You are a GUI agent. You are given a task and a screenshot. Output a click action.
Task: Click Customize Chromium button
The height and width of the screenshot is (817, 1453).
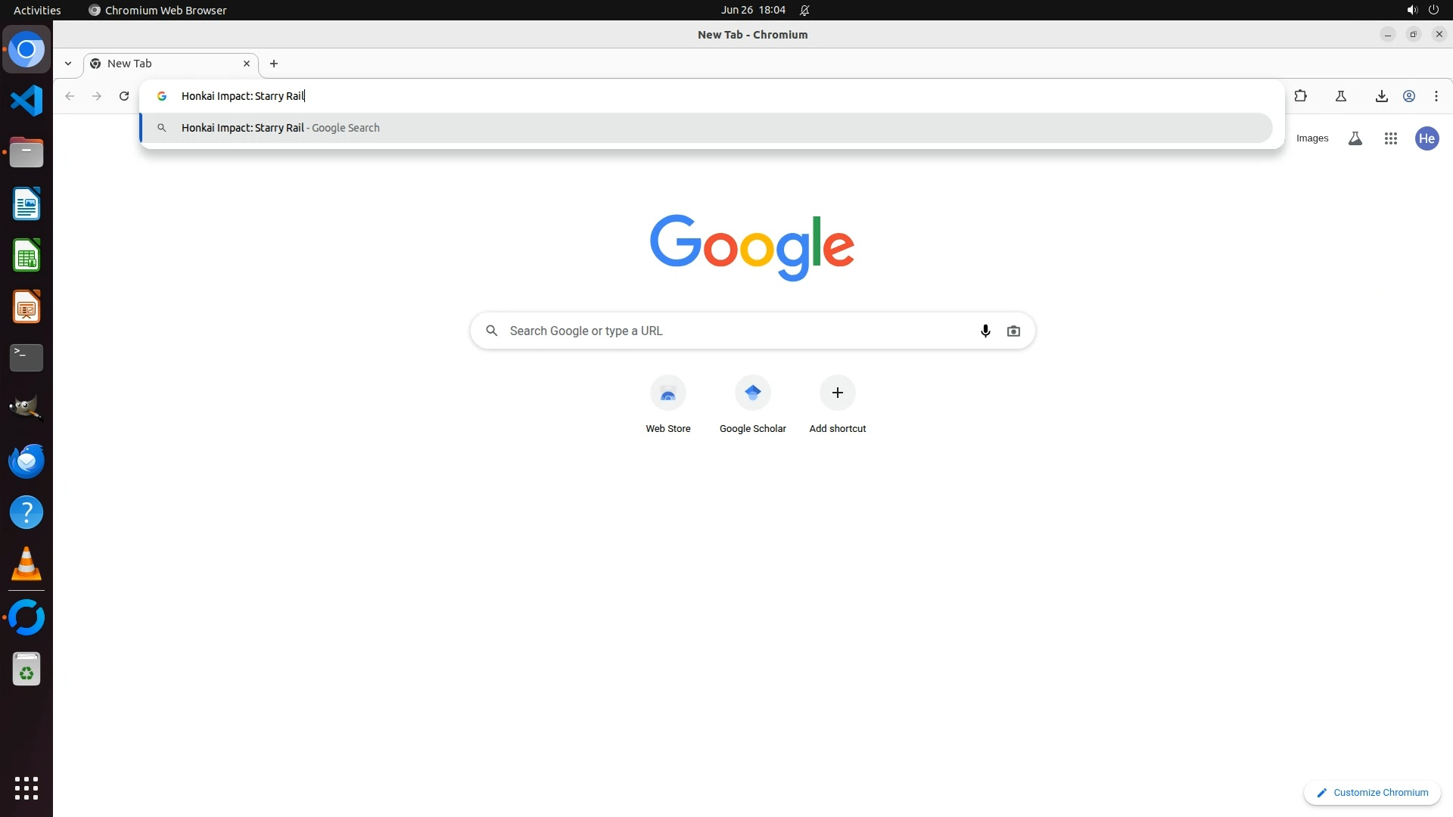tap(1372, 792)
